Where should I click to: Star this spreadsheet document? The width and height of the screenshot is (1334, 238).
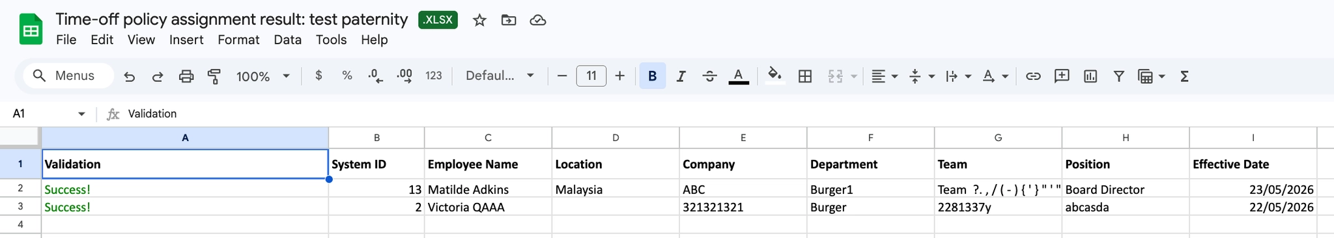pyautogui.click(x=479, y=20)
